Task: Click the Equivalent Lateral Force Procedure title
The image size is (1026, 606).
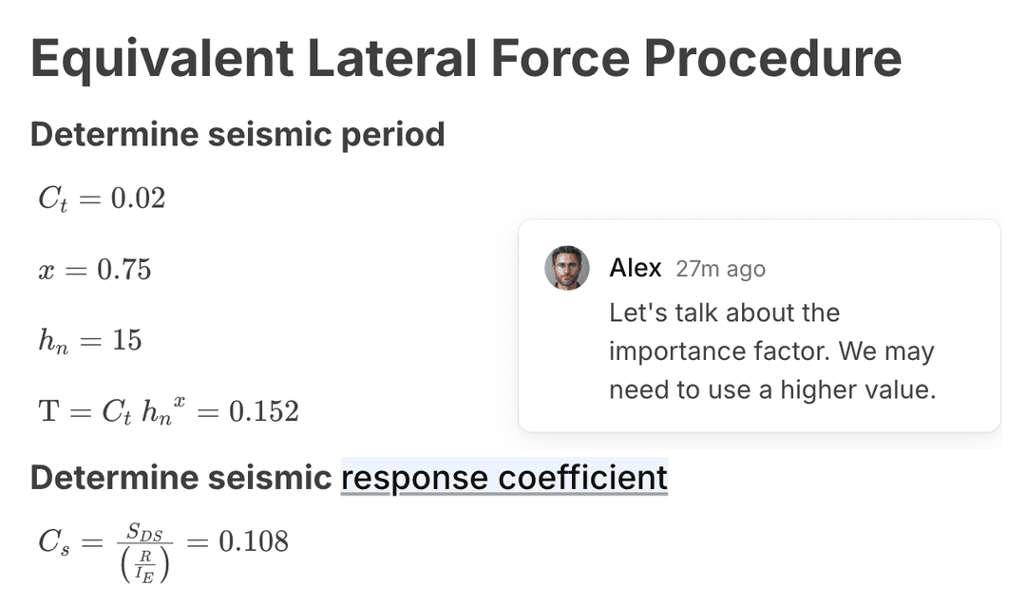Action: click(465, 59)
